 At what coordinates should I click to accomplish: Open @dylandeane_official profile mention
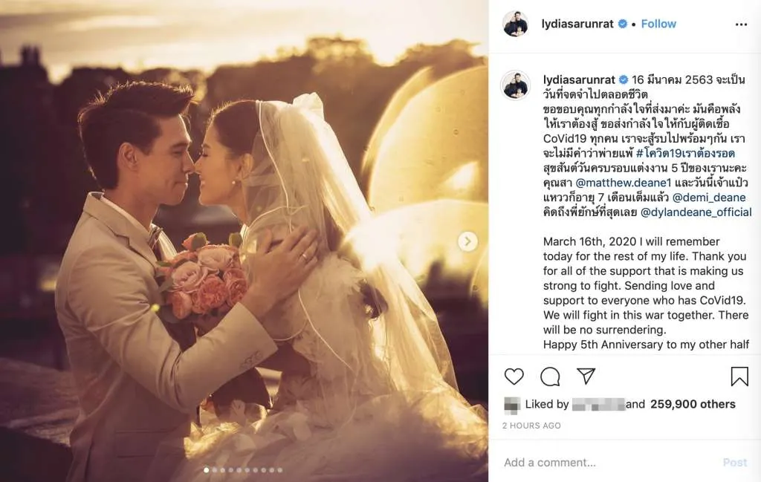coord(696,212)
